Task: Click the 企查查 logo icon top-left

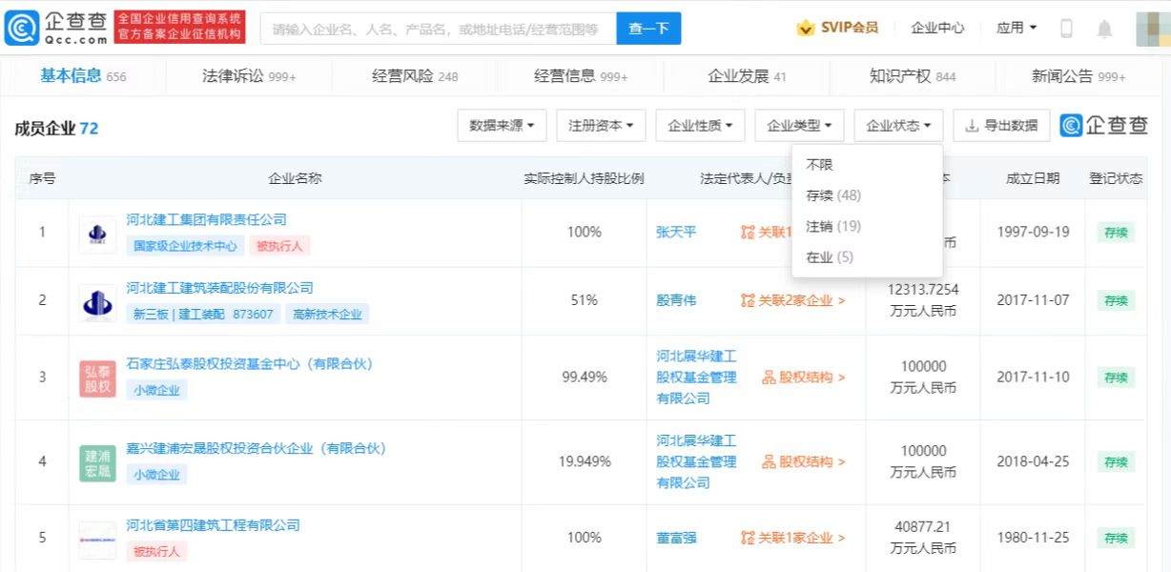Action: point(21,26)
